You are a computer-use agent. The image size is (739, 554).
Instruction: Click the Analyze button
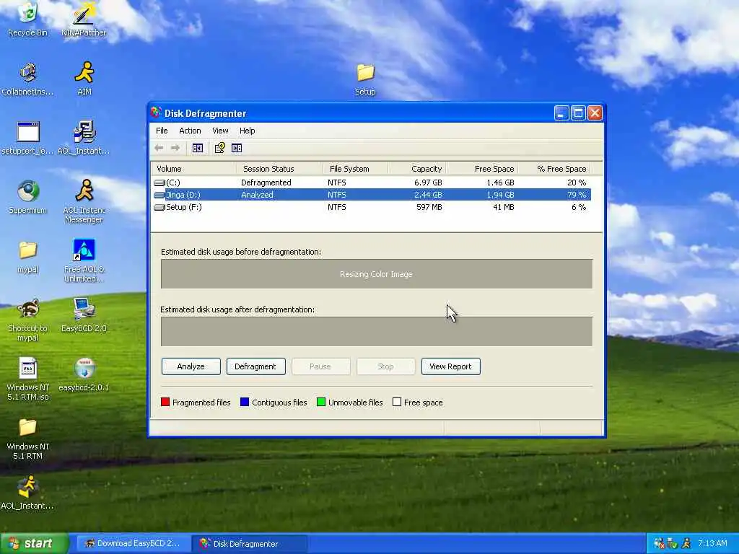[x=191, y=366]
